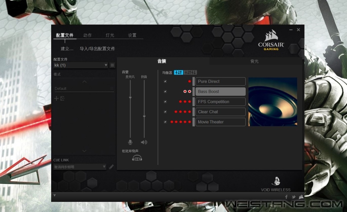Click the Corsair Gaming logo
Screen dimensions: 347x212
(x=271, y=40)
